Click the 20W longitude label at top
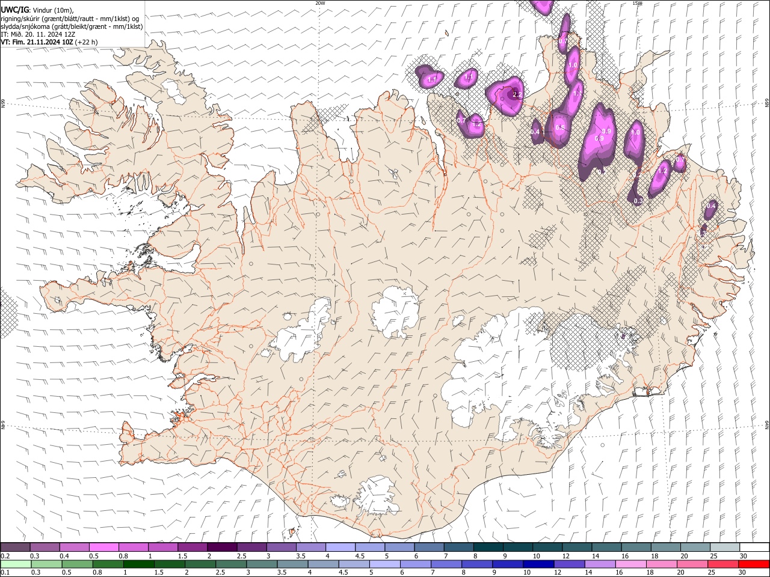The height and width of the screenshot is (577, 770). coord(321,3)
